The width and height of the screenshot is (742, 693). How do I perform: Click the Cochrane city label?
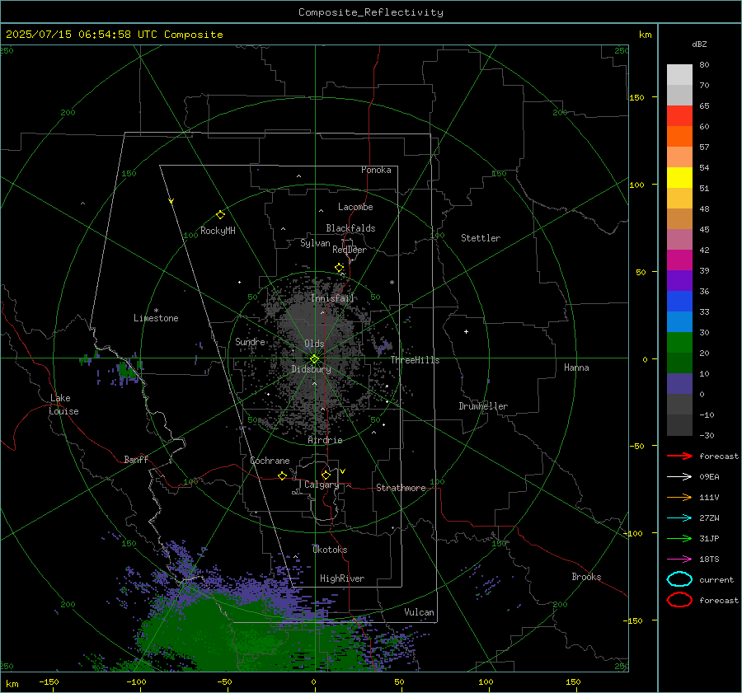click(270, 461)
